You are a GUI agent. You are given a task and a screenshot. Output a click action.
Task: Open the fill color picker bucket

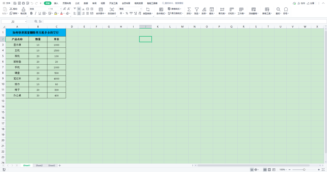click(55, 13)
